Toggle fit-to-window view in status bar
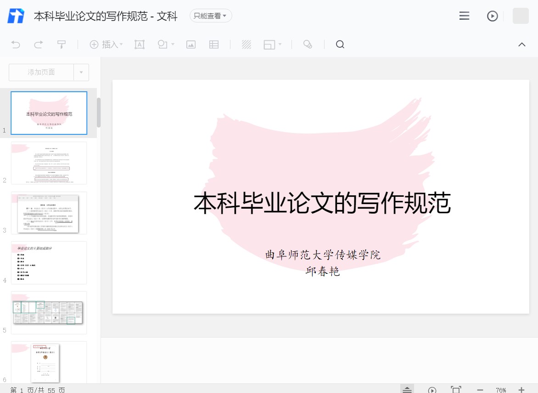538x393 pixels. pos(456,390)
